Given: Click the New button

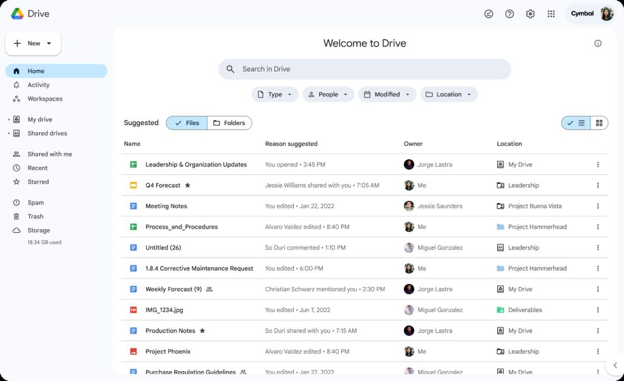Looking at the screenshot, I should [33, 43].
